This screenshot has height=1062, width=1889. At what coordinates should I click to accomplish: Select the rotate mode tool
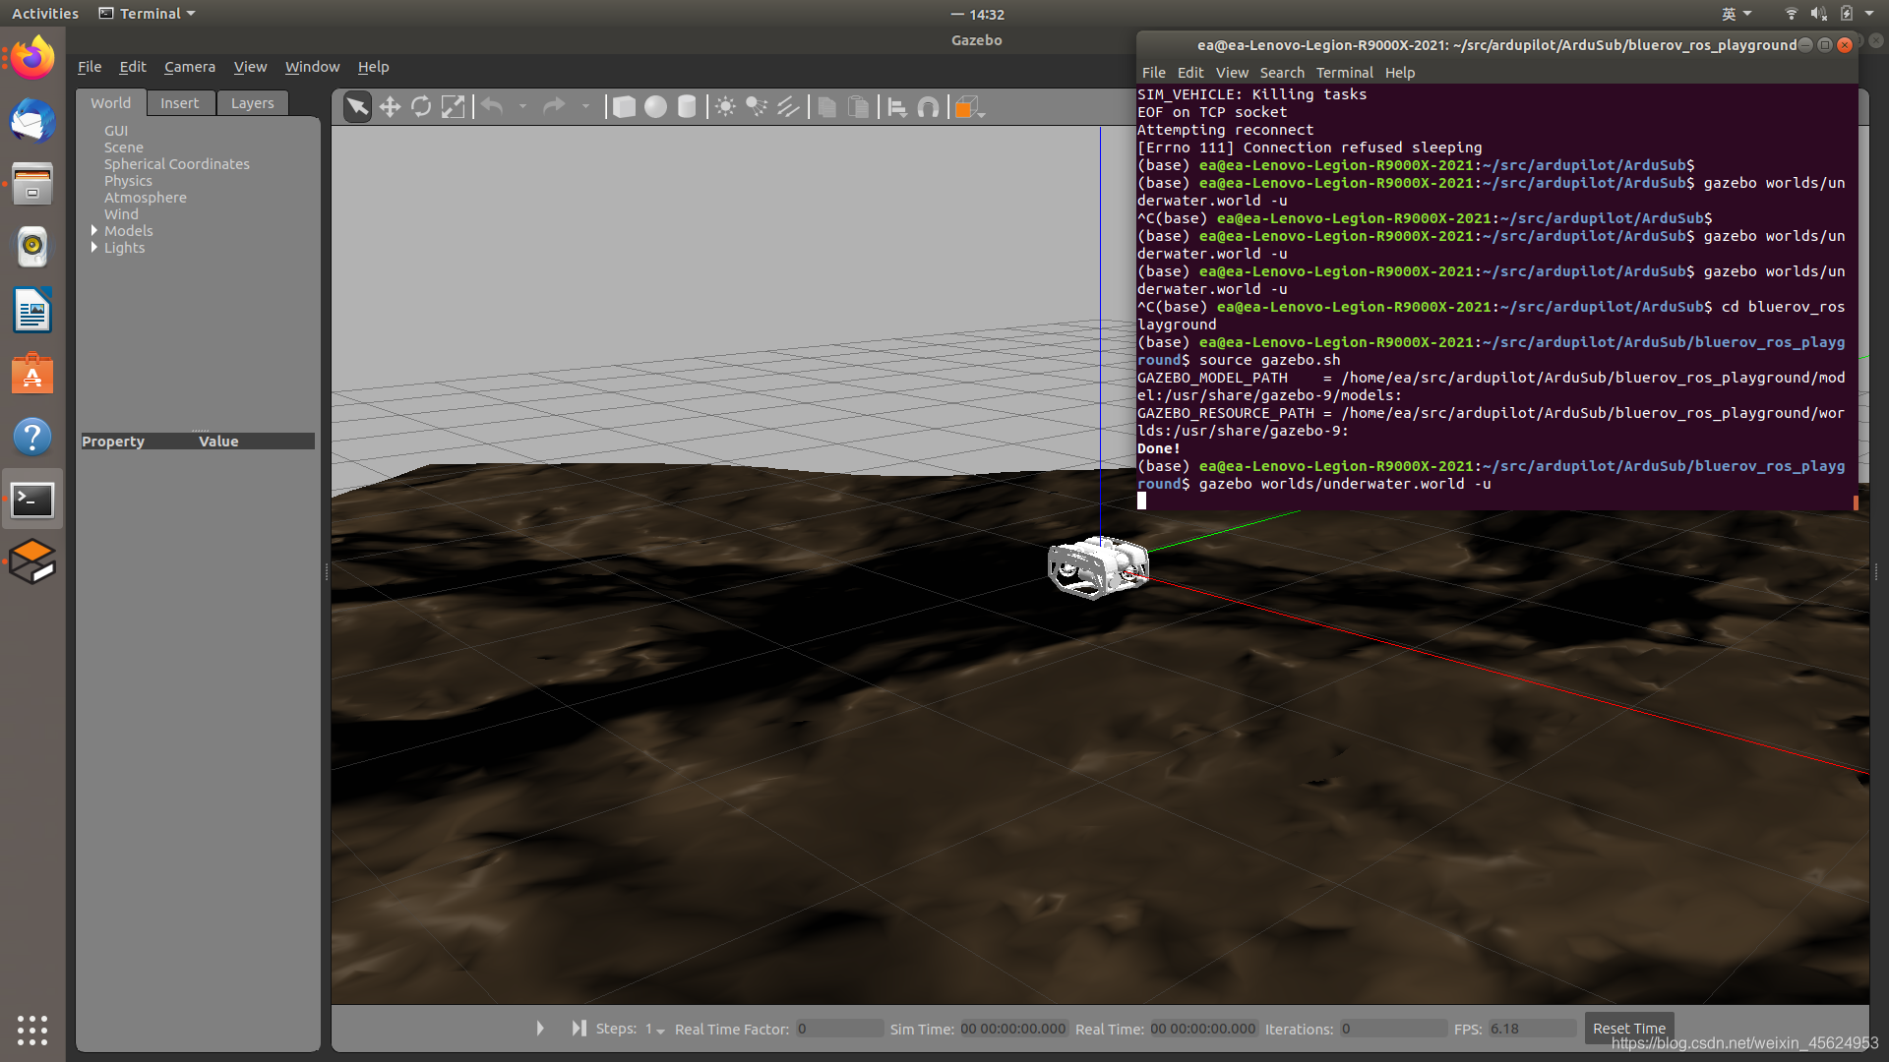pyautogui.click(x=421, y=107)
